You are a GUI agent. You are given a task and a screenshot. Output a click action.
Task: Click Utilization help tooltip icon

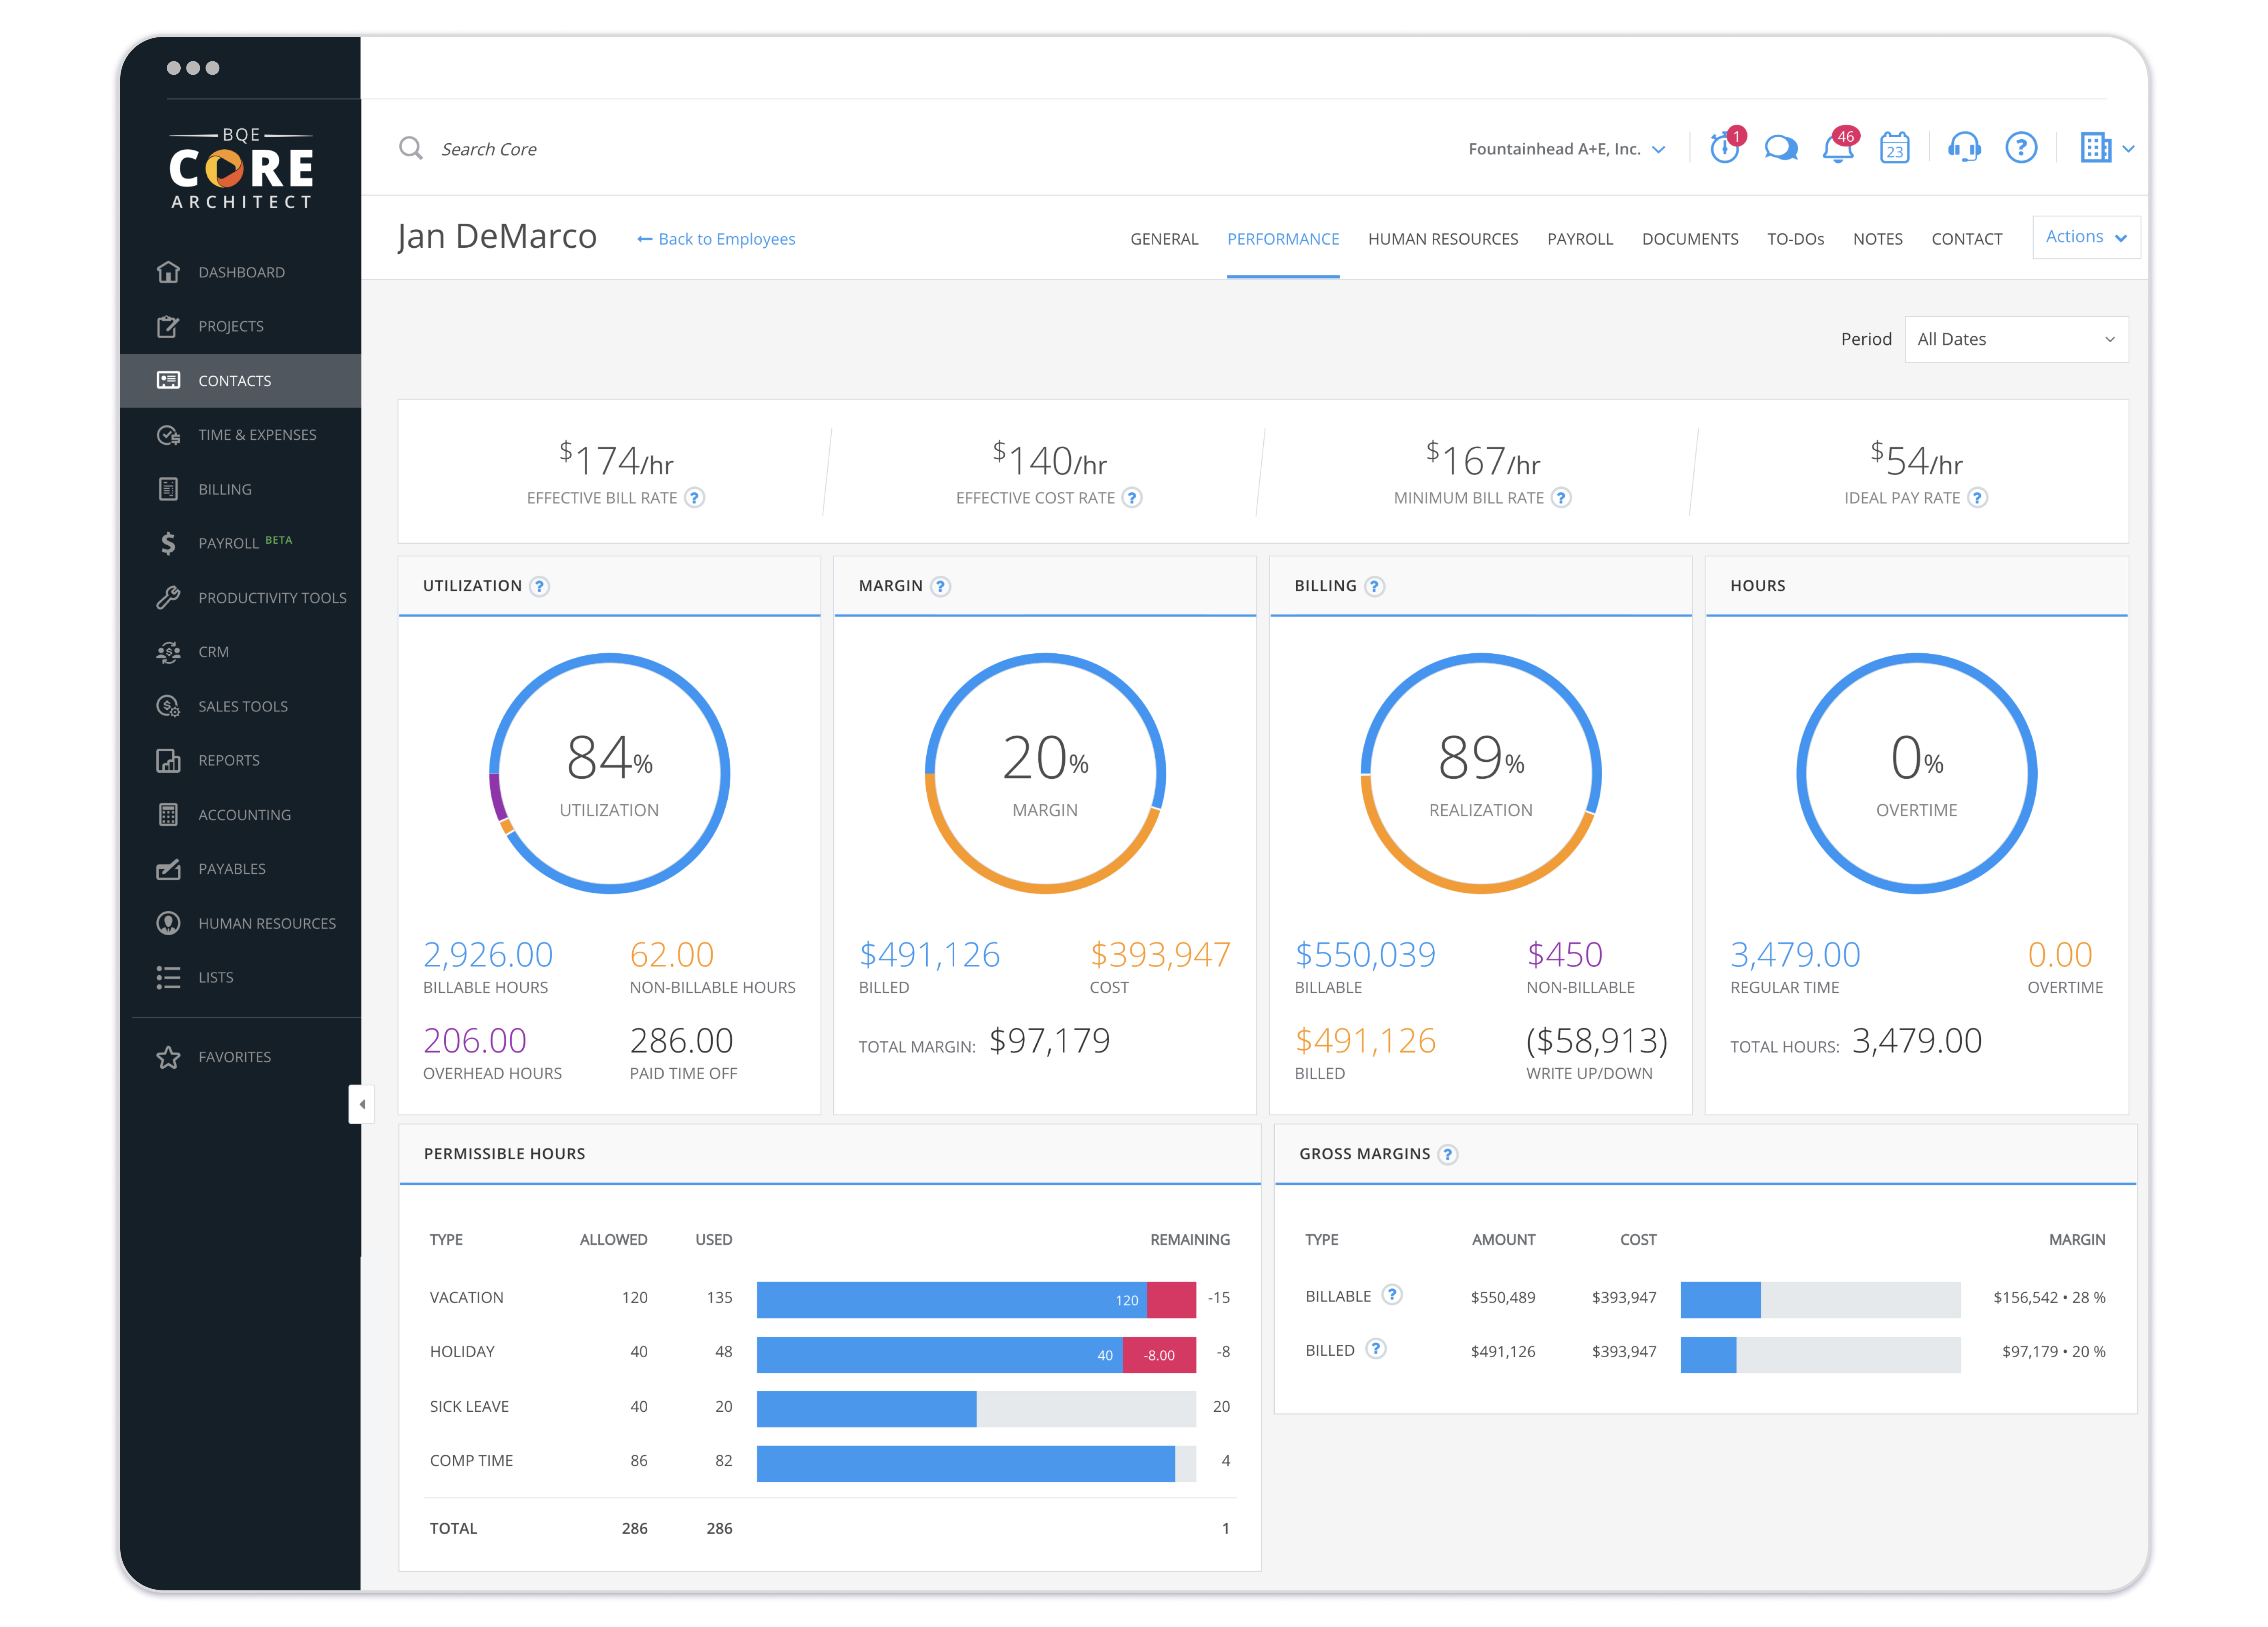tap(539, 586)
